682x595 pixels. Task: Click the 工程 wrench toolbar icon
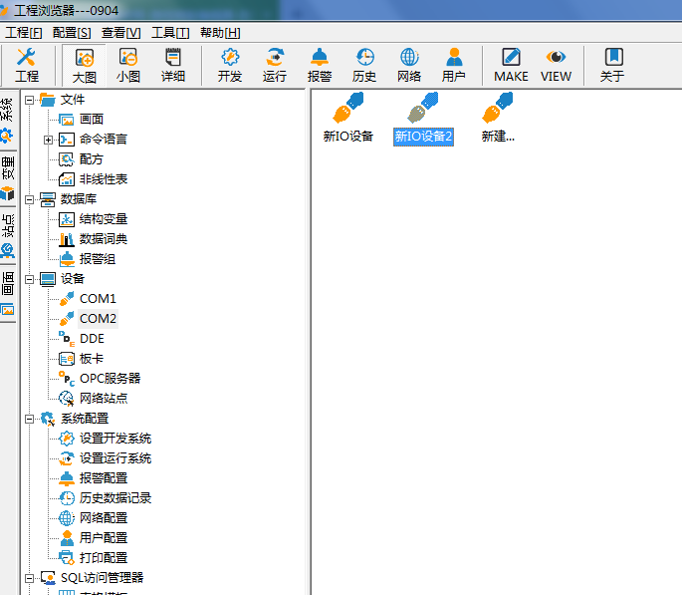point(27,65)
